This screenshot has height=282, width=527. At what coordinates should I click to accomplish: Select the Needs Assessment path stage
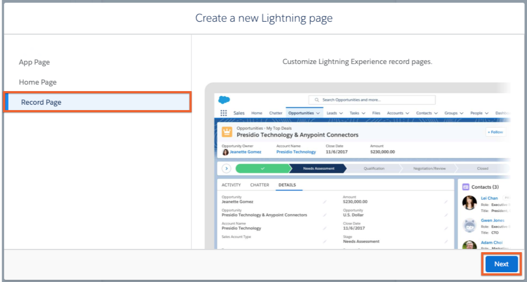pyautogui.click(x=318, y=169)
